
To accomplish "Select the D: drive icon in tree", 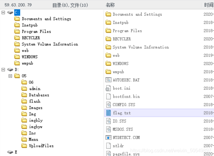I will (10, 70).
